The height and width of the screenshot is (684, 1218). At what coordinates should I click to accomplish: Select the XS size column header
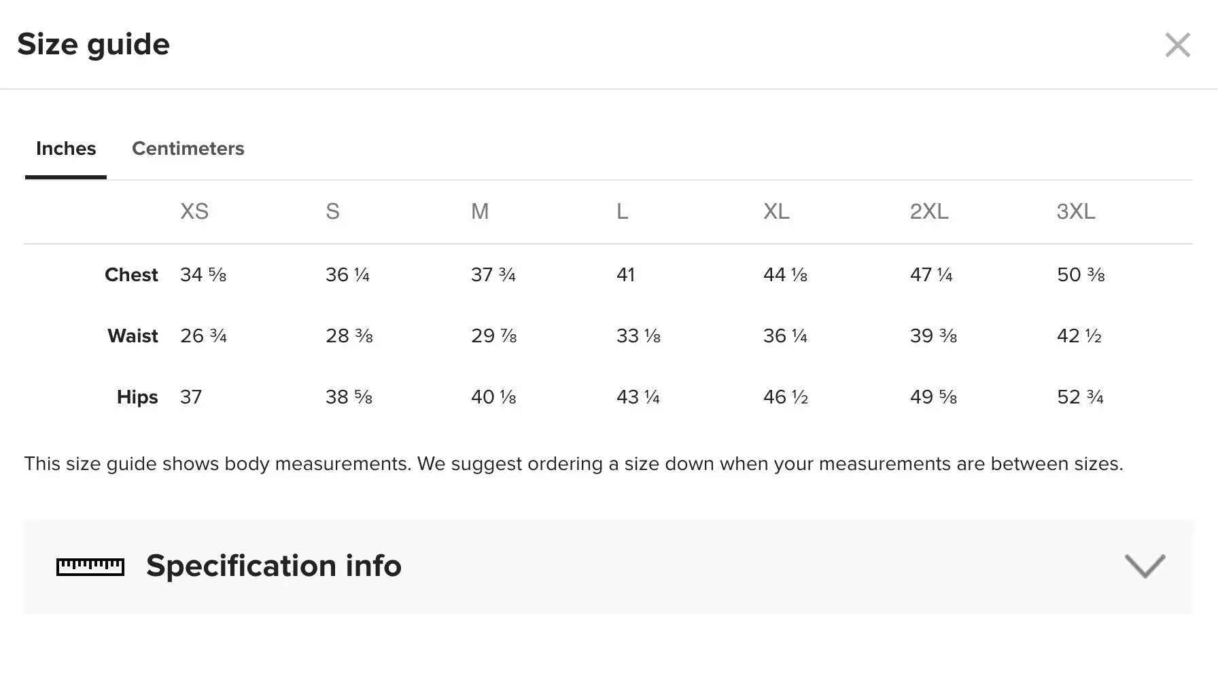click(194, 212)
